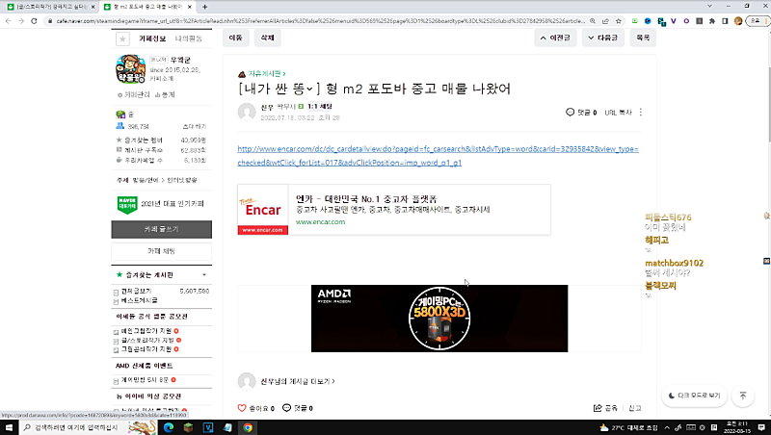Open the Minecraft block taskbar icon
Image resolution: width=771 pixels, height=435 pixels.
click(188, 427)
